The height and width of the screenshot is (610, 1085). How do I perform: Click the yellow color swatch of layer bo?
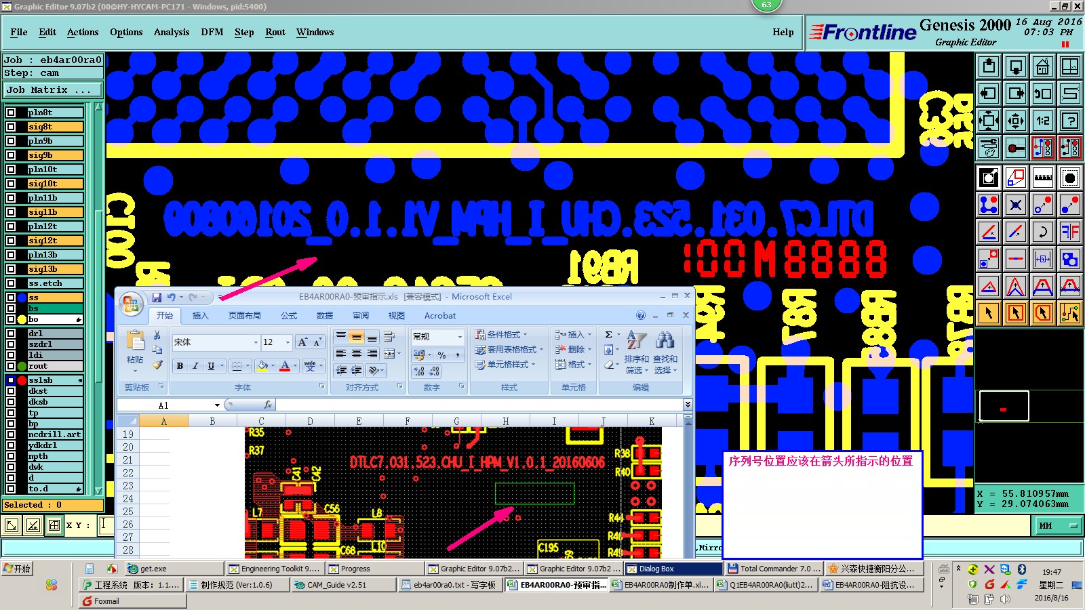pos(22,319)
